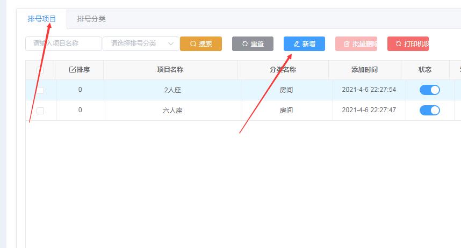Switch to the 排号项目 tab

41,19
